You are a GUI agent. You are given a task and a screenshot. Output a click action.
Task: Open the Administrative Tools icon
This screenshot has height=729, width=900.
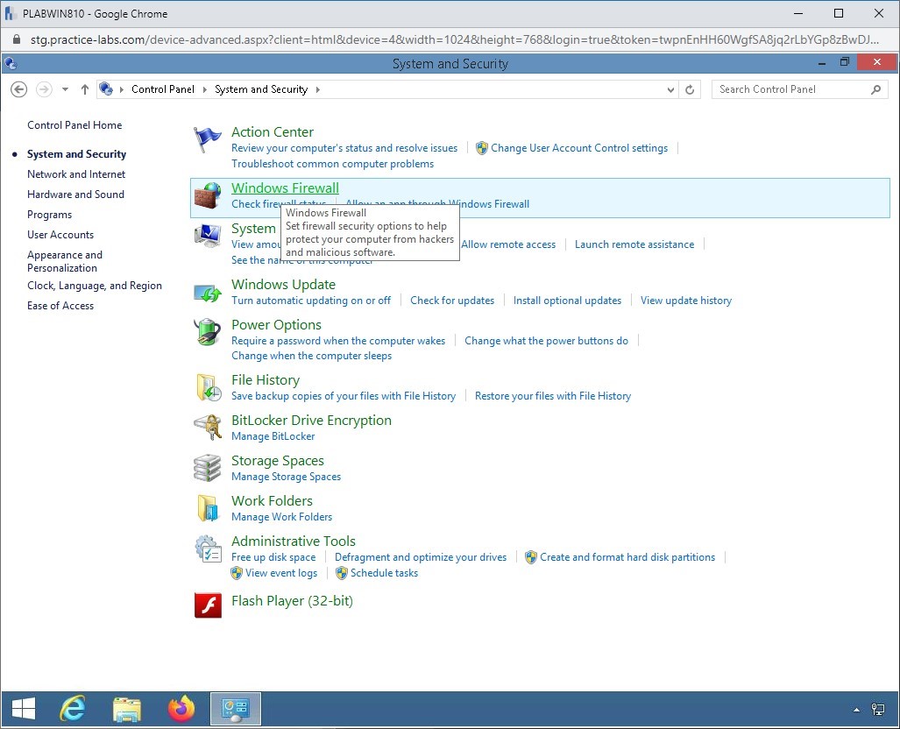click(x=208, y=549)
